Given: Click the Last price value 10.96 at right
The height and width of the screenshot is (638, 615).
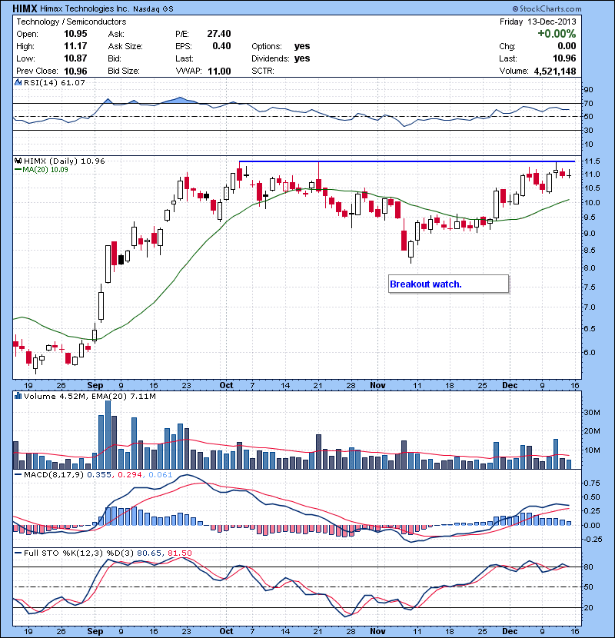Looking at the screenshot, I should [564, 58].
